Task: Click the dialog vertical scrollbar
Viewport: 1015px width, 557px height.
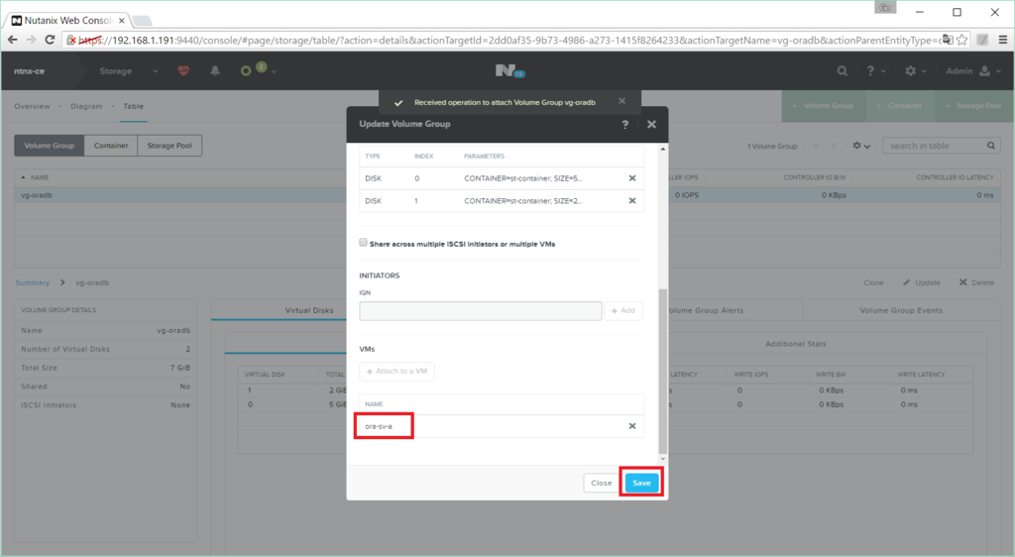Action: pyautogui.click(x=662, y=372)
